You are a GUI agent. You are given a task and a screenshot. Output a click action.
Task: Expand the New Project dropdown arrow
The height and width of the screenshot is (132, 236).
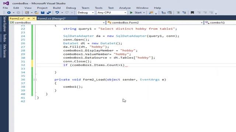point(32,13)
